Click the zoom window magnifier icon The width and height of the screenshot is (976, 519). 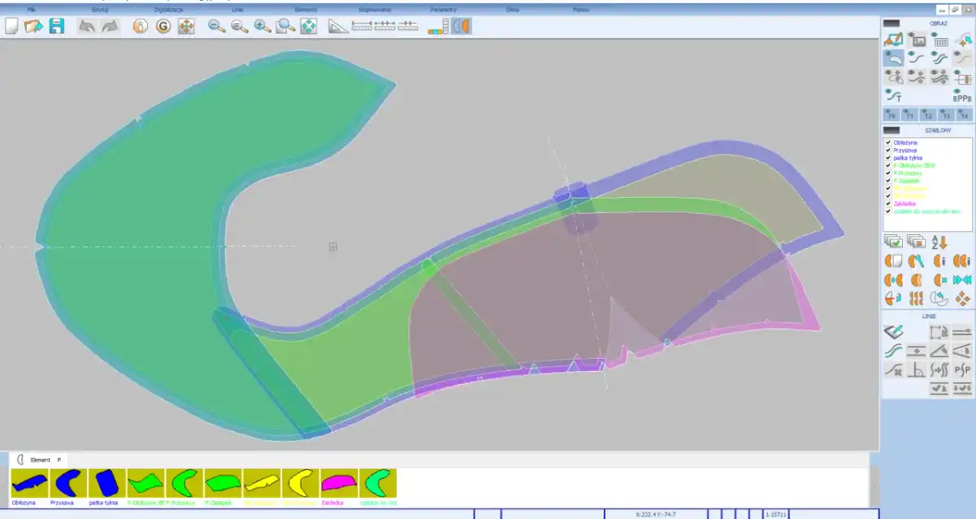pyautogui.click(x=285, y=27)
